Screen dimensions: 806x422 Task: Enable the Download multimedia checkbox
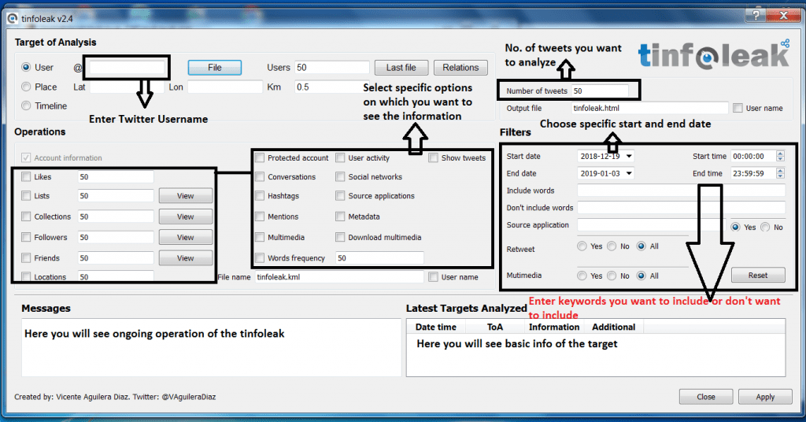[340, 237]
